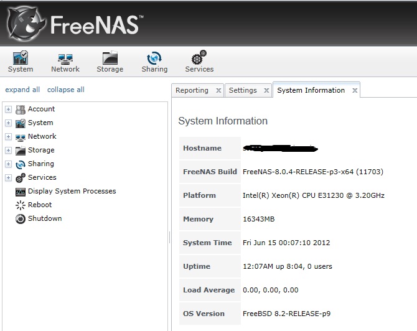Select Storage label in the tree

tap(41, 150)
